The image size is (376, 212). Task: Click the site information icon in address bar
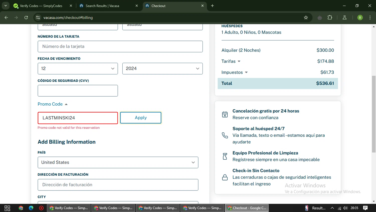(38, 18)
